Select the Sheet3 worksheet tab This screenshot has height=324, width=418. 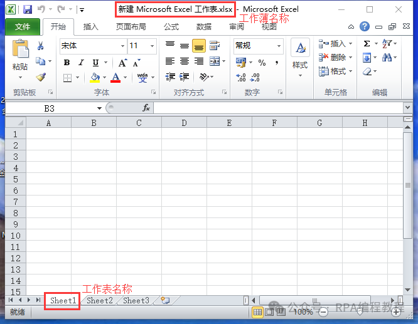pos(136,301)
